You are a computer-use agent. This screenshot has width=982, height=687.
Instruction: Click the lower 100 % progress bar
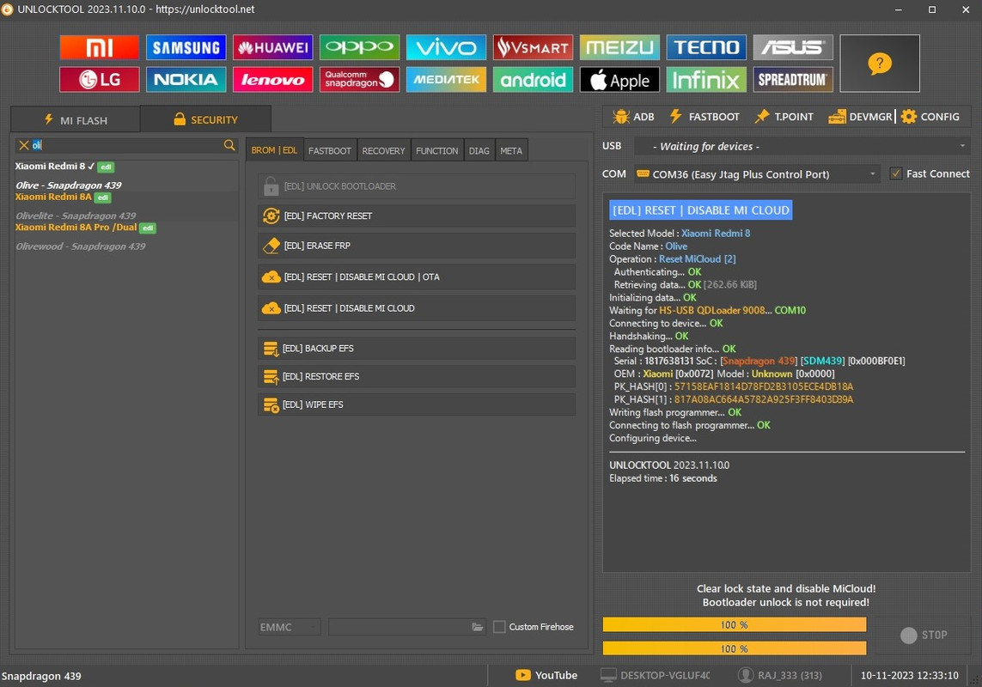click(734, 648)
